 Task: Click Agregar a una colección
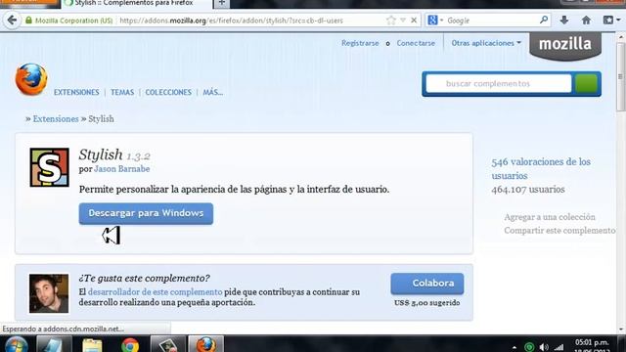coord(550,217)
